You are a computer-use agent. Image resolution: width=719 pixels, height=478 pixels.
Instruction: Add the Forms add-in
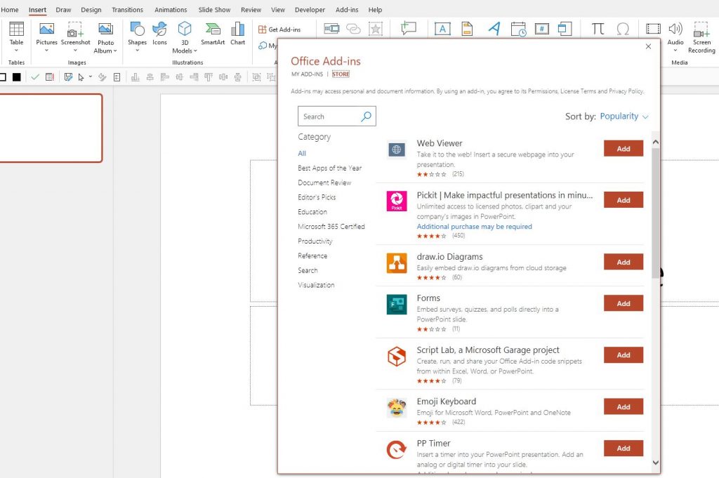click(x=624, y=303)
